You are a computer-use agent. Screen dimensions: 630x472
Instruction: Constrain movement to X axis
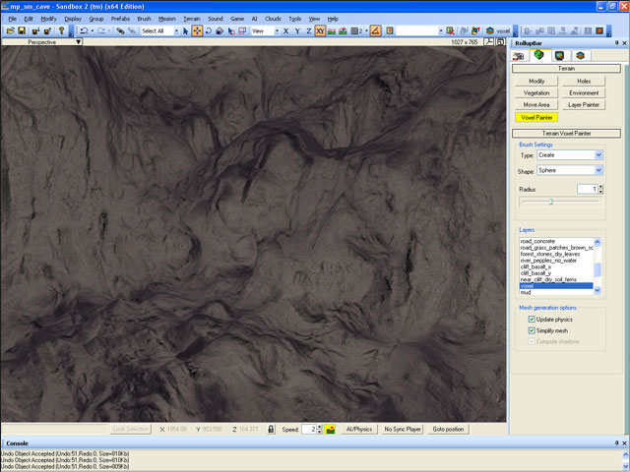tap(285, 30)
